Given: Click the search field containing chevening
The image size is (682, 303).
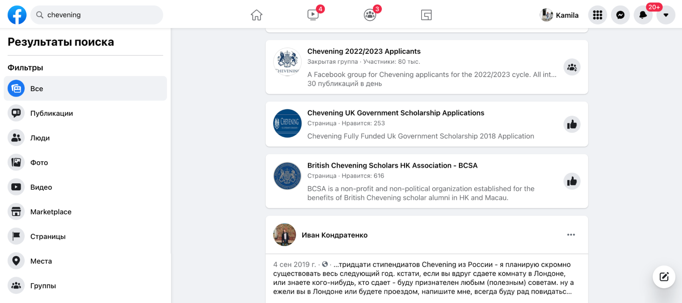Looking at the screenshot, I should pyautogui.click(x=97, y=15).
